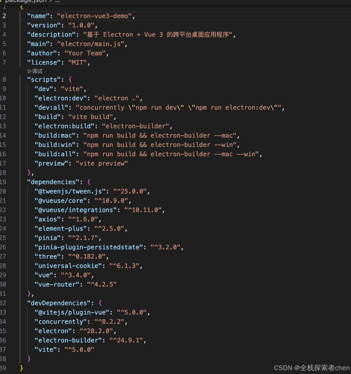Select the "^28.2.0" electron version string
Image resolution: width=351 pixels, height=374 pixels.
coord(96,331)
